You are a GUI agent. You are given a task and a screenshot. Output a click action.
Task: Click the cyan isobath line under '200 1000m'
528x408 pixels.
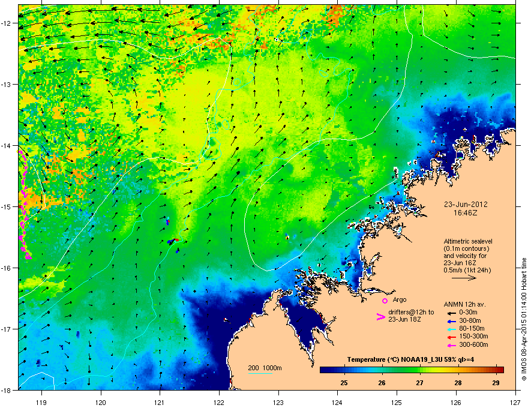[260, 373]
